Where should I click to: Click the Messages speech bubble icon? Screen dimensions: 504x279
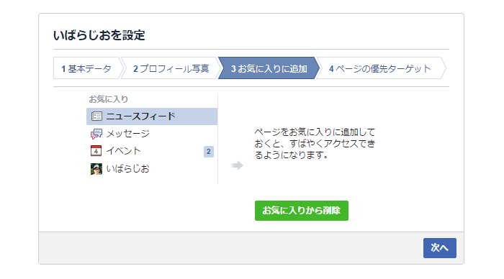pos(96,134)
